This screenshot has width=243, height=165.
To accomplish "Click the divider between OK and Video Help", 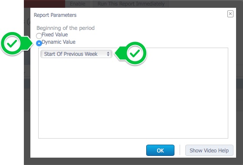I will 180,150.
